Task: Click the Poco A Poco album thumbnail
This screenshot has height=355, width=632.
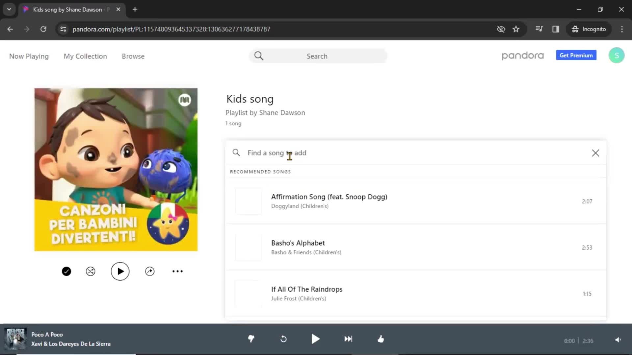Action: 15,339
